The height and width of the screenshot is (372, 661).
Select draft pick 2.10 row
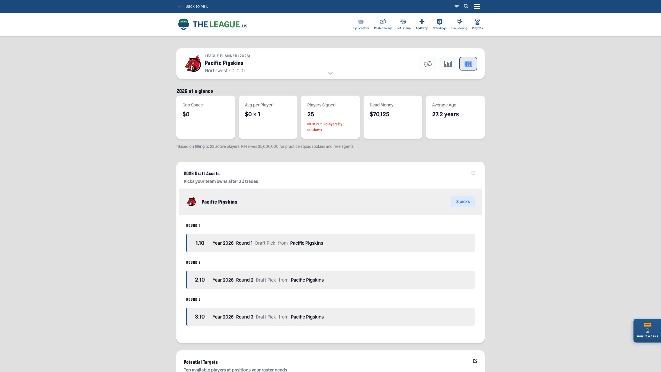pyautogui.click(x=330, y=280)
